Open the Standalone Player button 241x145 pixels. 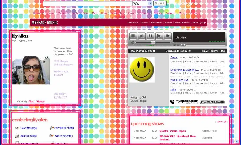(212, 102)
